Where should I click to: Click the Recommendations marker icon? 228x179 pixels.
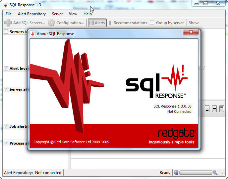[110, 23]
